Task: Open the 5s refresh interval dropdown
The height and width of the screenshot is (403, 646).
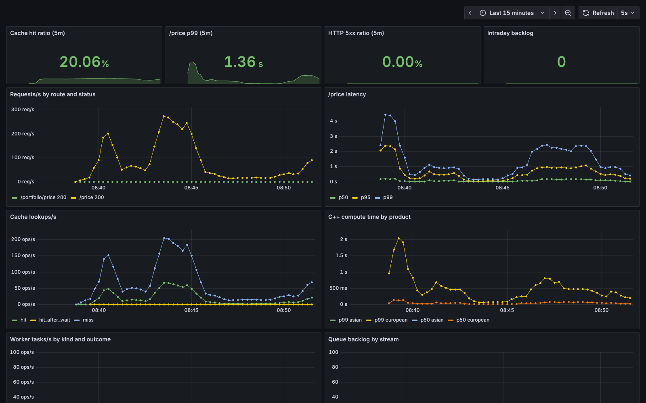Action: [x=628, y=13]
